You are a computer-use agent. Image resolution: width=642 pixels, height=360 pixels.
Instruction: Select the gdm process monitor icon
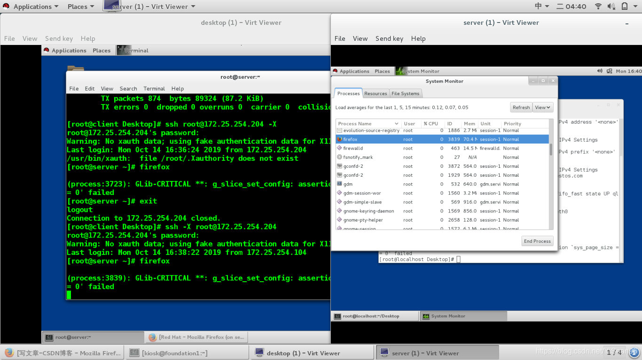coord(339,184)
